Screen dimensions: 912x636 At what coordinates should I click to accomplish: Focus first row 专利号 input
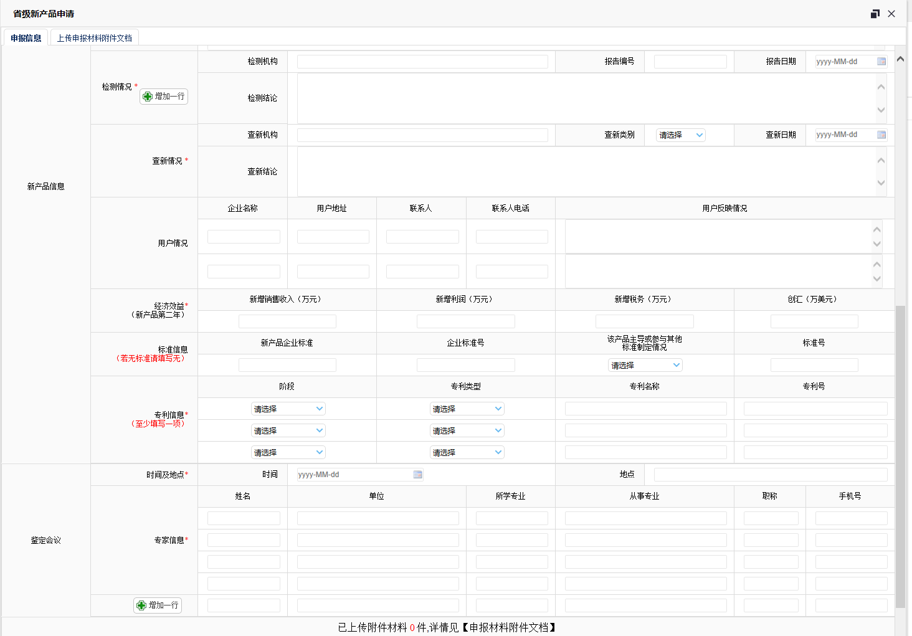click(x=815, y=409)
